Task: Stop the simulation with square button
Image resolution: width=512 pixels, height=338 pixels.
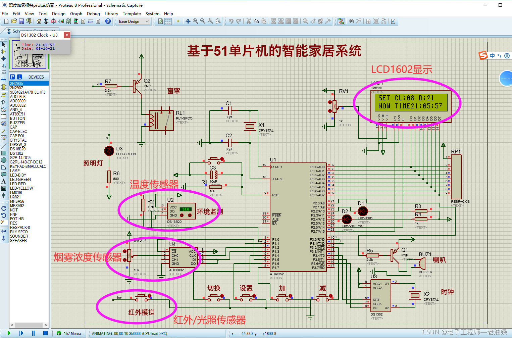Action: pyautogui.click(x=45, y=333)
